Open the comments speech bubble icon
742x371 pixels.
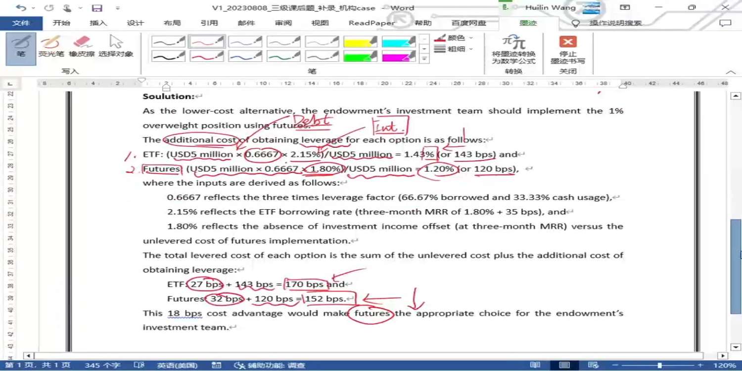coord(725,23)
